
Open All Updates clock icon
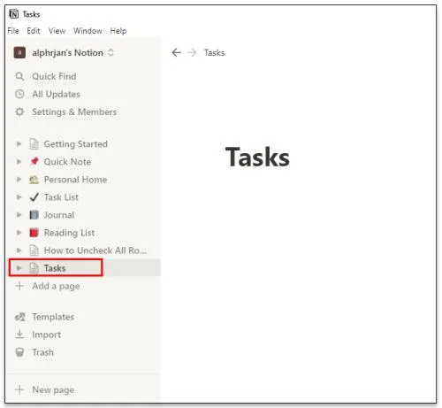(19, 94)
